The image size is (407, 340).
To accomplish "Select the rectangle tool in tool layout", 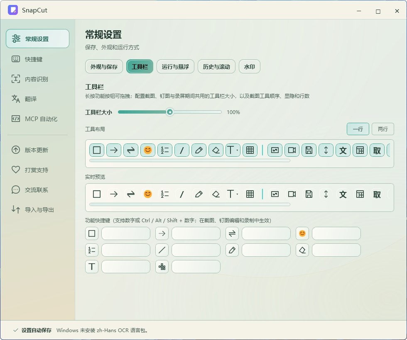I will [97, 150].
